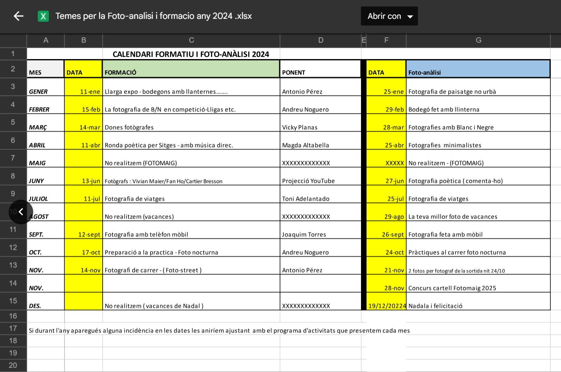This screenshot has width=561, height=372.
Task: Click 'DES.' month cell
Action: coord(46,301)
